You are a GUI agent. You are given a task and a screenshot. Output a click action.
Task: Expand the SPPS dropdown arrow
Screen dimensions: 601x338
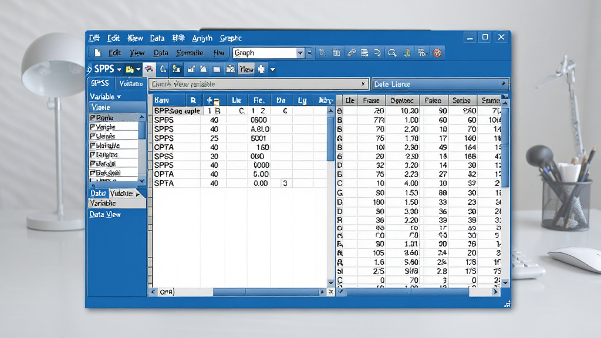[119, 70]
